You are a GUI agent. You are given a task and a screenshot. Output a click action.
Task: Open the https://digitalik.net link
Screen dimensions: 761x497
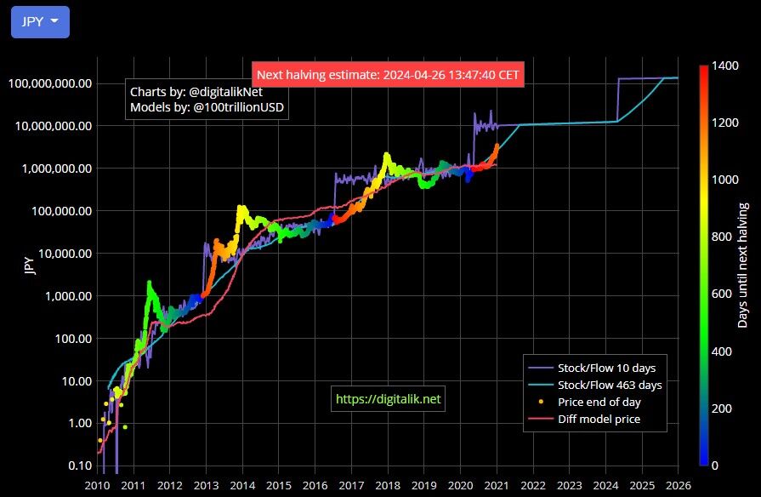(388, 399)
